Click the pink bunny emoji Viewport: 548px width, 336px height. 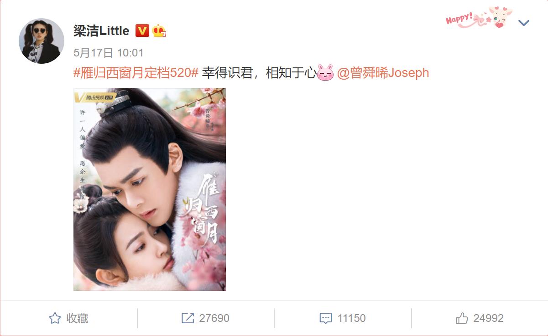pyautogui.click(x=325, y=73)
